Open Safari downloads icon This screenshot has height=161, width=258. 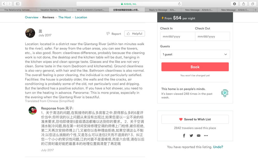coord(234,4)
